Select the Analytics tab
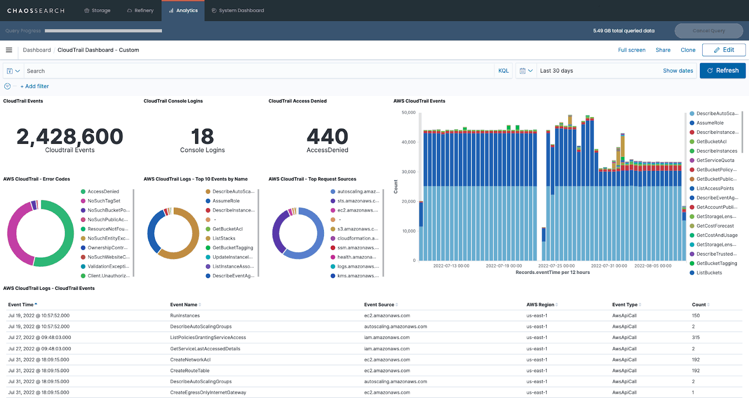749x398 pixels. tap(183, 10)
